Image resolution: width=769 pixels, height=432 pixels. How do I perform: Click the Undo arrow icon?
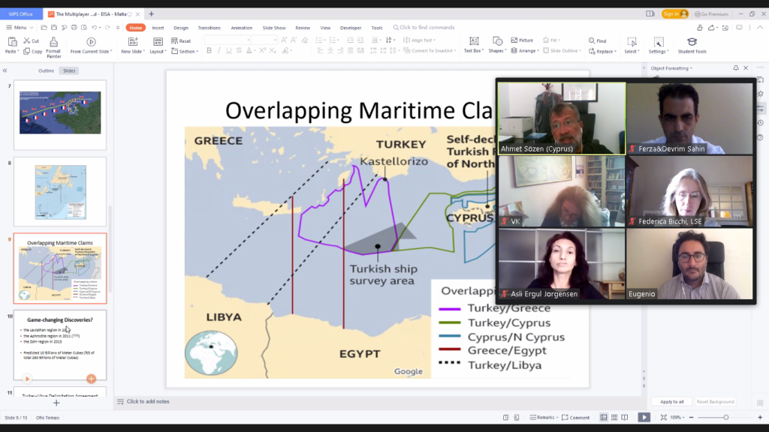94,28
